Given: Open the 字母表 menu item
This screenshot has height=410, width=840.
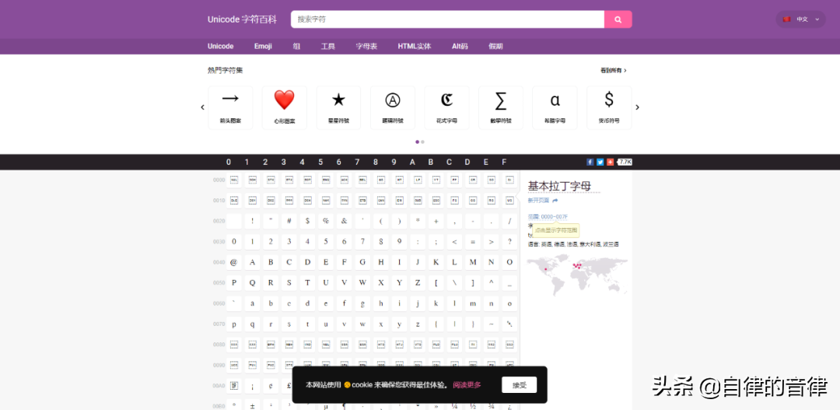Looking at the screenshot, I should [x=366, y=46].
